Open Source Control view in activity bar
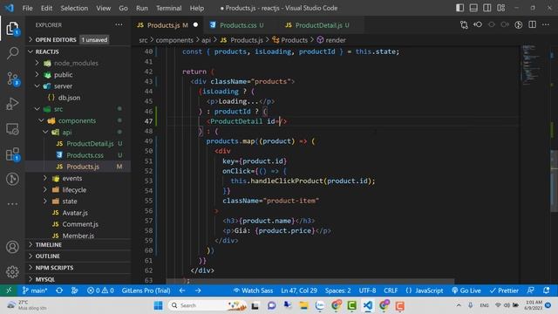Screen dimensions: 558x314 (13, 78)
